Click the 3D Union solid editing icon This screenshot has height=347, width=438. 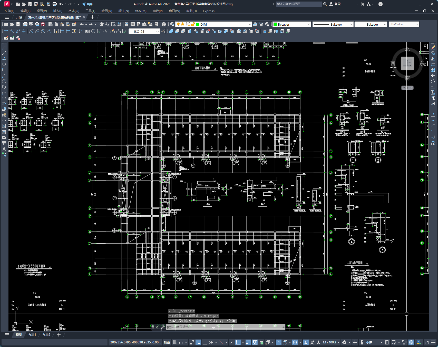pyautogui.click(x=171, y=31)
